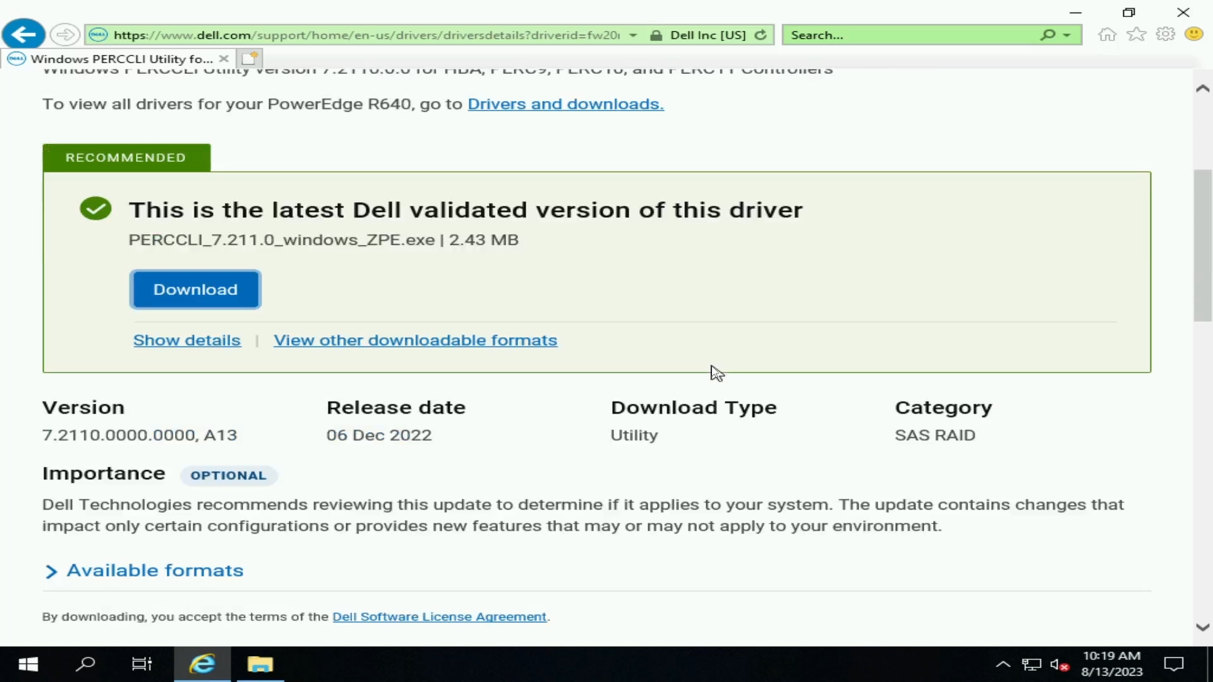
Task: Click the site security lock icon
Action: 656,34
